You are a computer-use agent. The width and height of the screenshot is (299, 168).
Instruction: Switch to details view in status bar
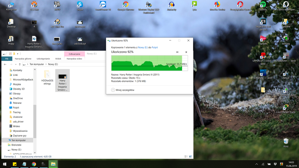point(186,156)
